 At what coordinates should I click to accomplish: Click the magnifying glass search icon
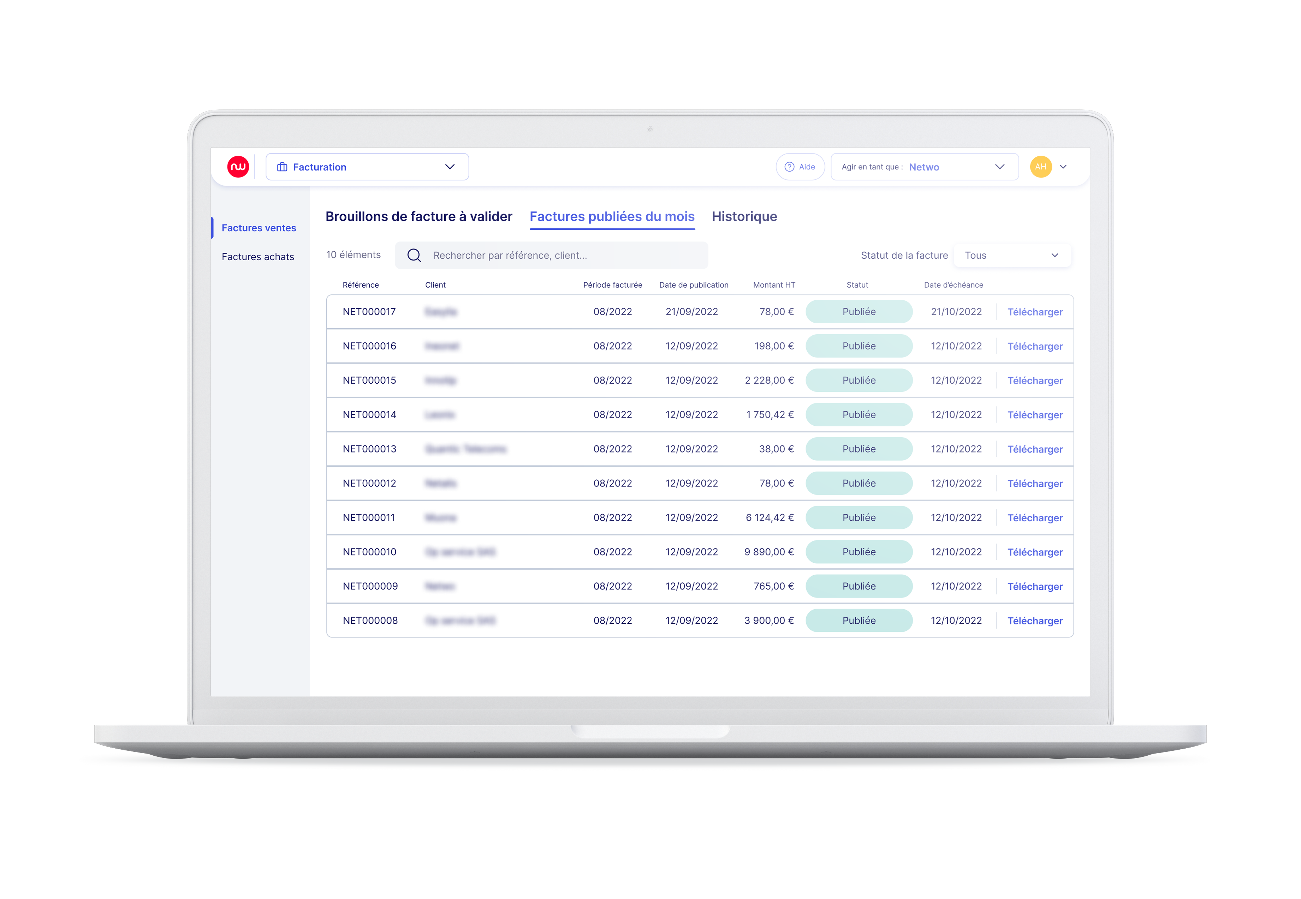coord(414,255)
